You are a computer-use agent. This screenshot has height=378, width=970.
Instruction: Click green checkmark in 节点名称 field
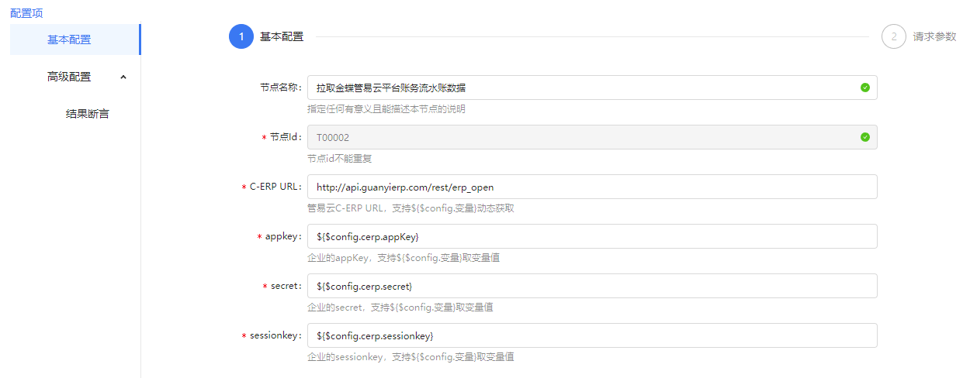point(864,88)
